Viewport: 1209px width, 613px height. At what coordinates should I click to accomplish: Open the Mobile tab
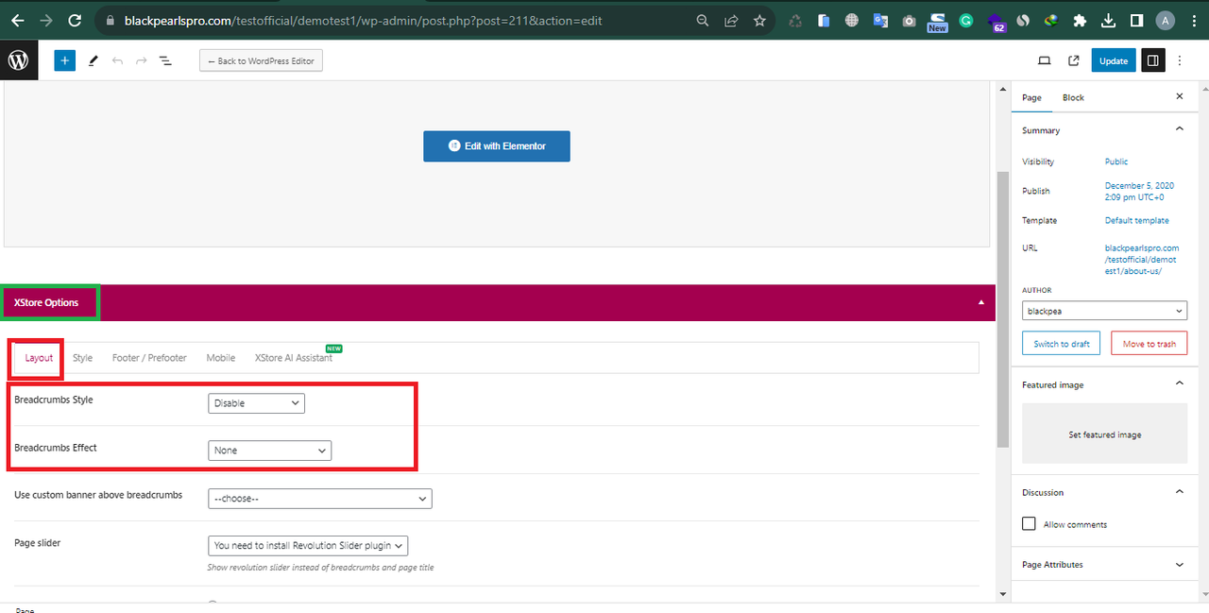point(221,358)
